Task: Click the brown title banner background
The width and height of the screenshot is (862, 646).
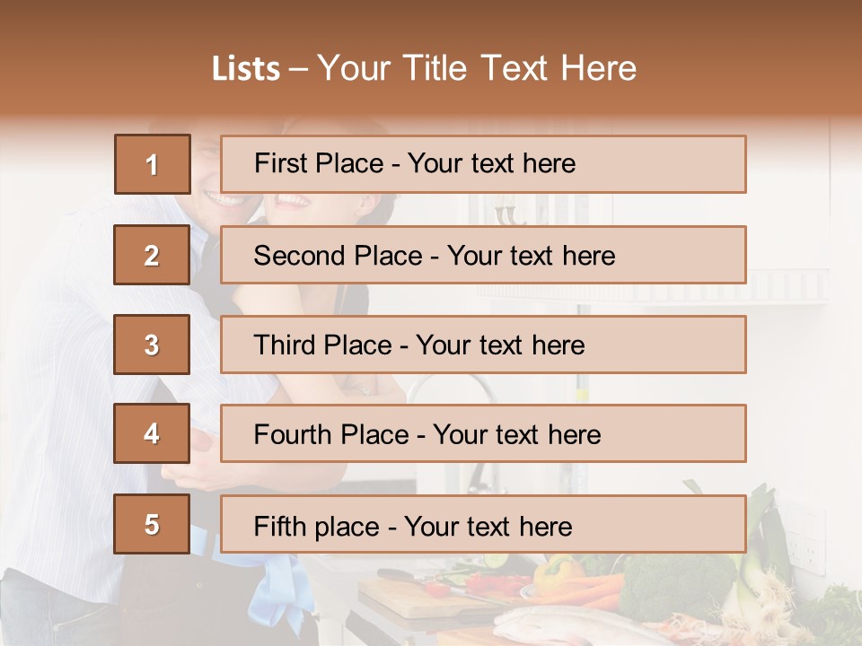Action: tap(718, 54)
